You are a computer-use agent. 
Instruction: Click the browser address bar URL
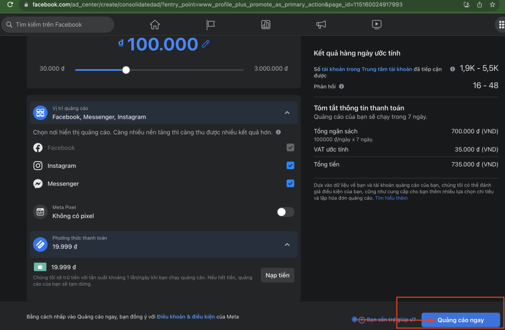[x=217, y=5]
